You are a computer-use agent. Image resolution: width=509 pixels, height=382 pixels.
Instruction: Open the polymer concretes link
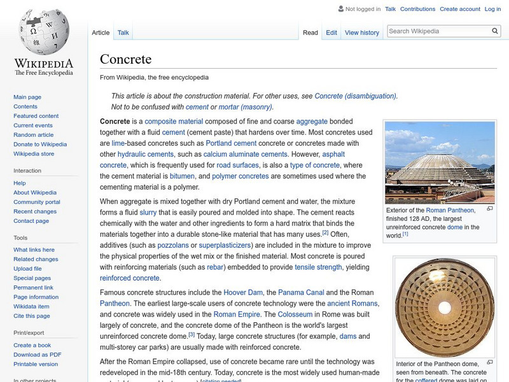[x=241, y=176]
